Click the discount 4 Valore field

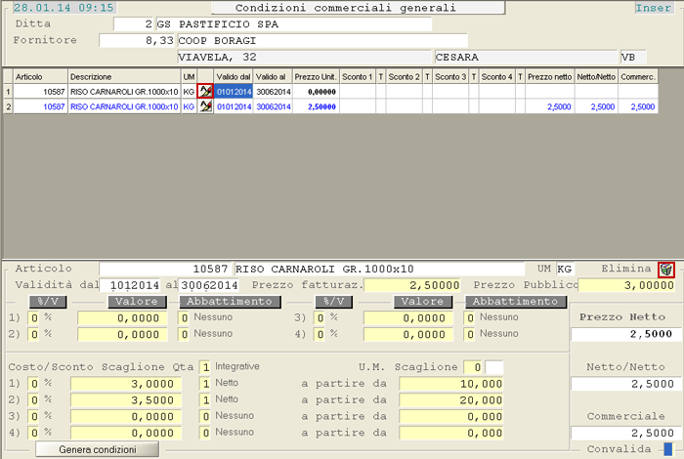pos(408,335)
